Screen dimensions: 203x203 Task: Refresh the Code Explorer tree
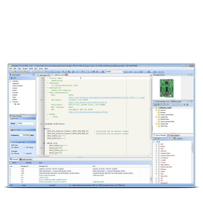[15, 78]
